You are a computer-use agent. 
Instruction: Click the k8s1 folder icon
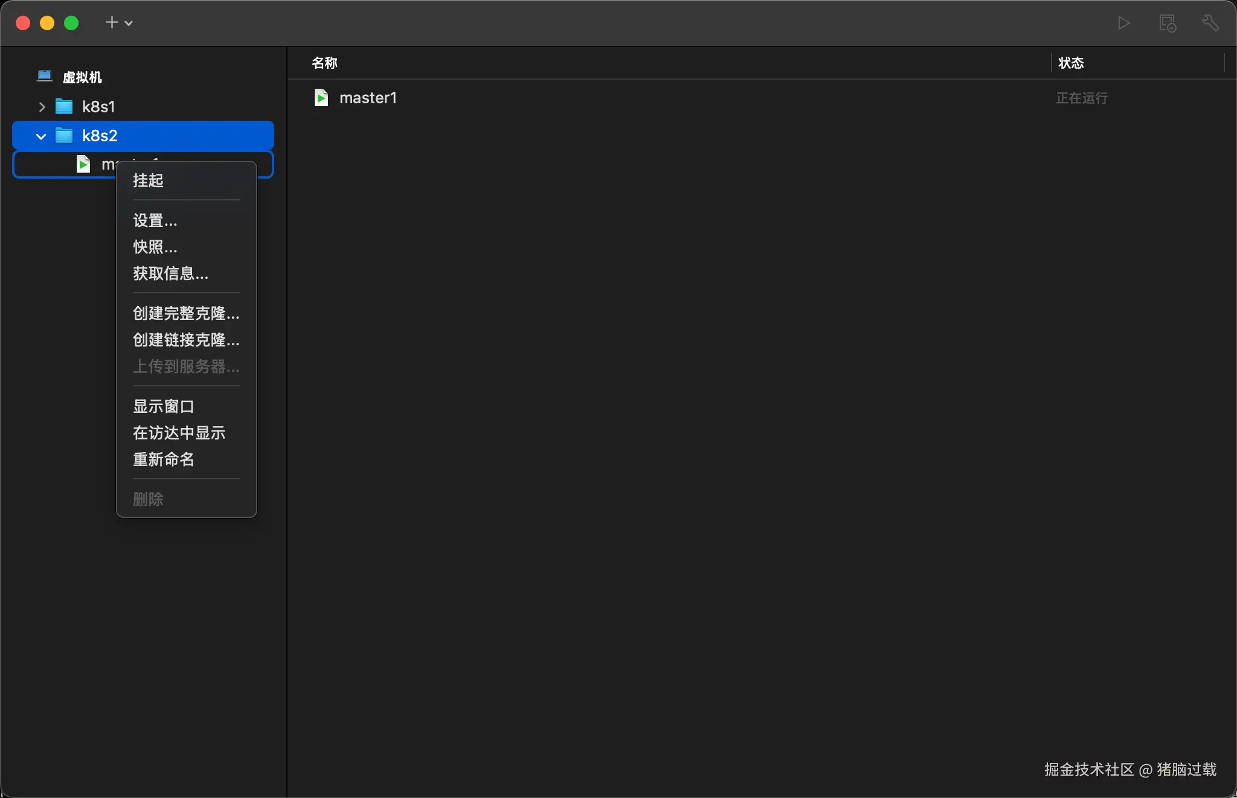click(x=64, y=107)
